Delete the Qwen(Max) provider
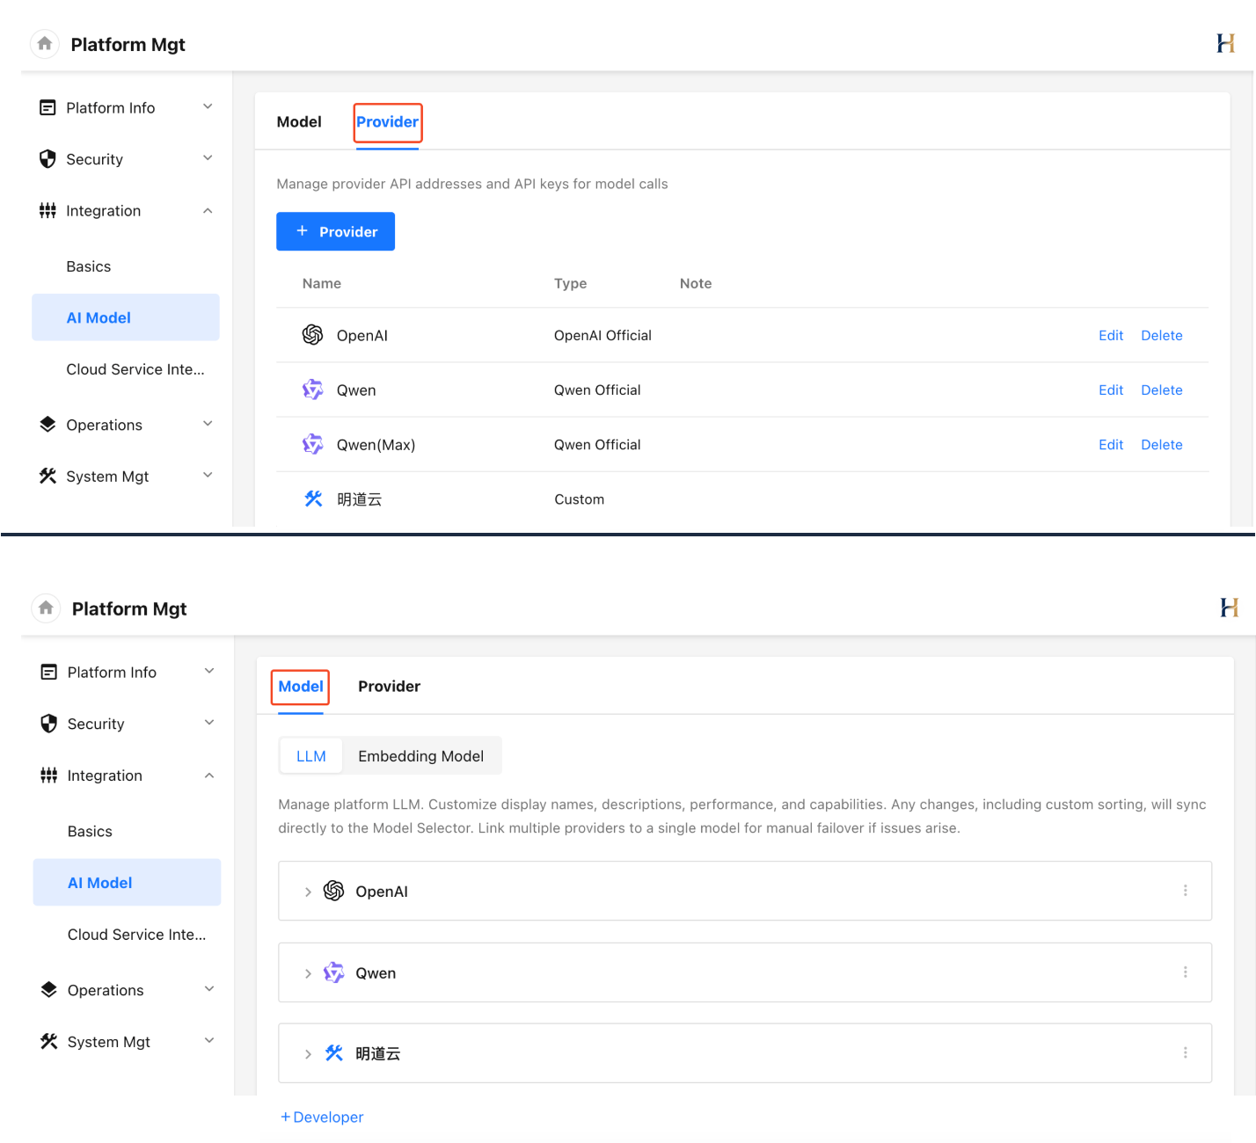Viewport: 1256px width, 1143px height. (1162, 444)
